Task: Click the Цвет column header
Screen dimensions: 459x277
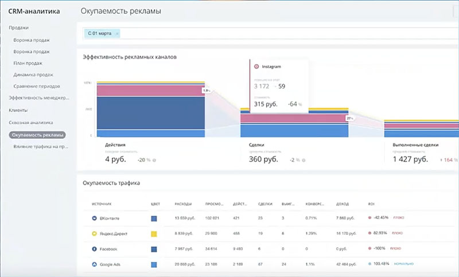Action: click(x=155, y=204)
